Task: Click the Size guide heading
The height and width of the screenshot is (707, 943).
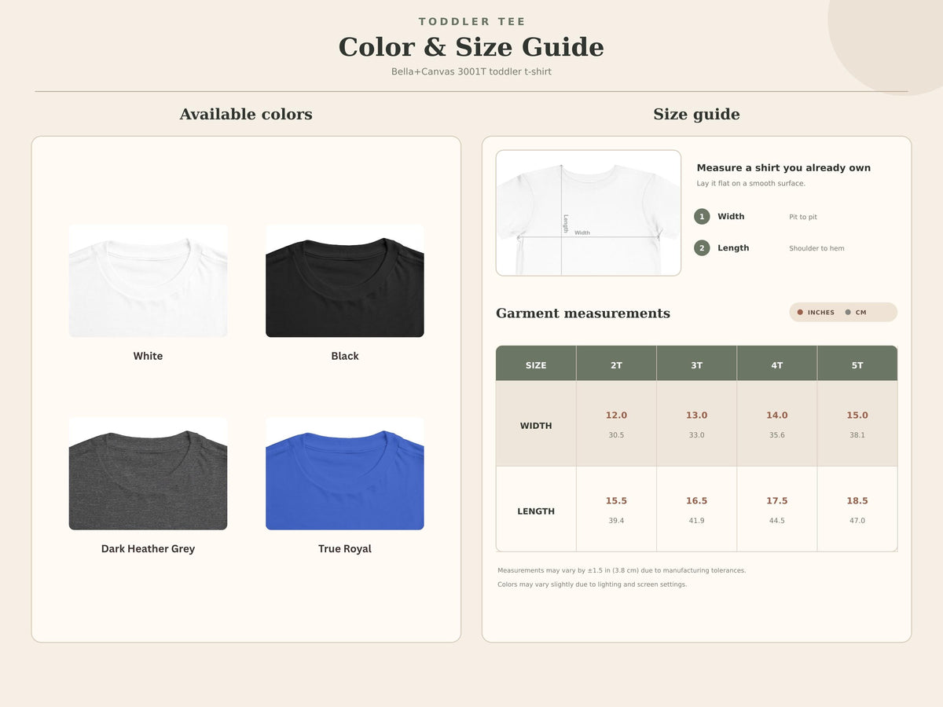Action: click(x=697, y=115)
